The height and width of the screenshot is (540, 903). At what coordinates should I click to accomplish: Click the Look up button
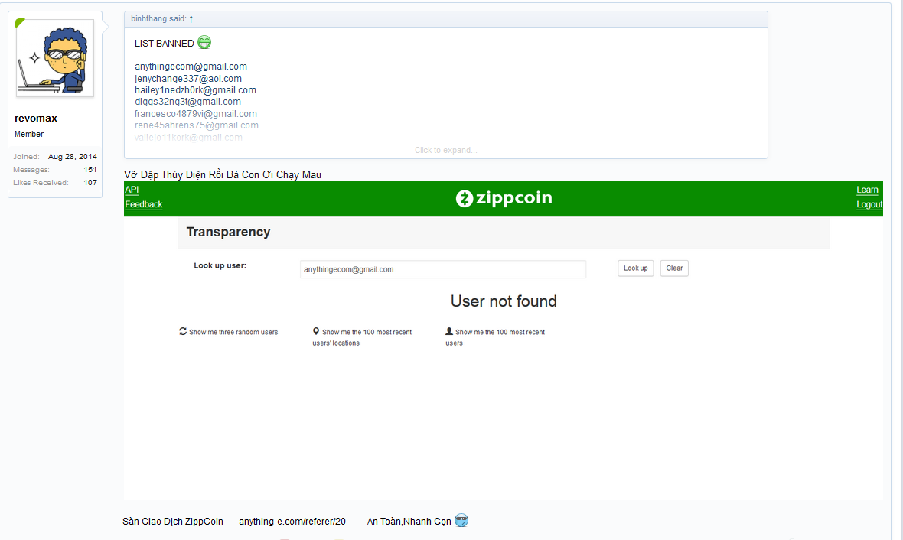636,268
